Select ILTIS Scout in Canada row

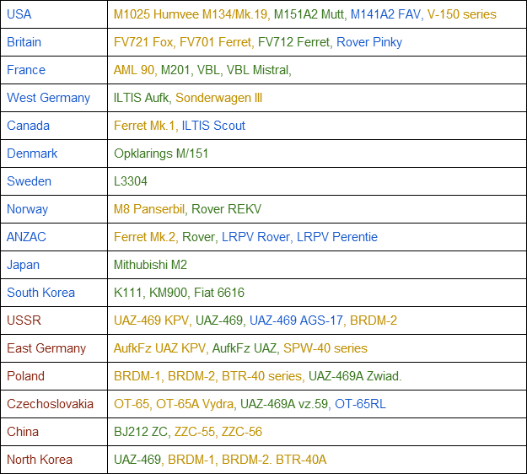coord(213,126)
